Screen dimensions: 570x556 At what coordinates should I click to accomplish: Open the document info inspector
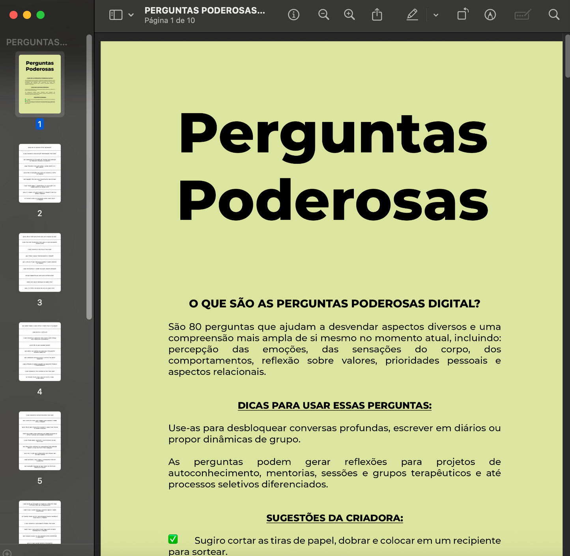(x=294, y=15)
